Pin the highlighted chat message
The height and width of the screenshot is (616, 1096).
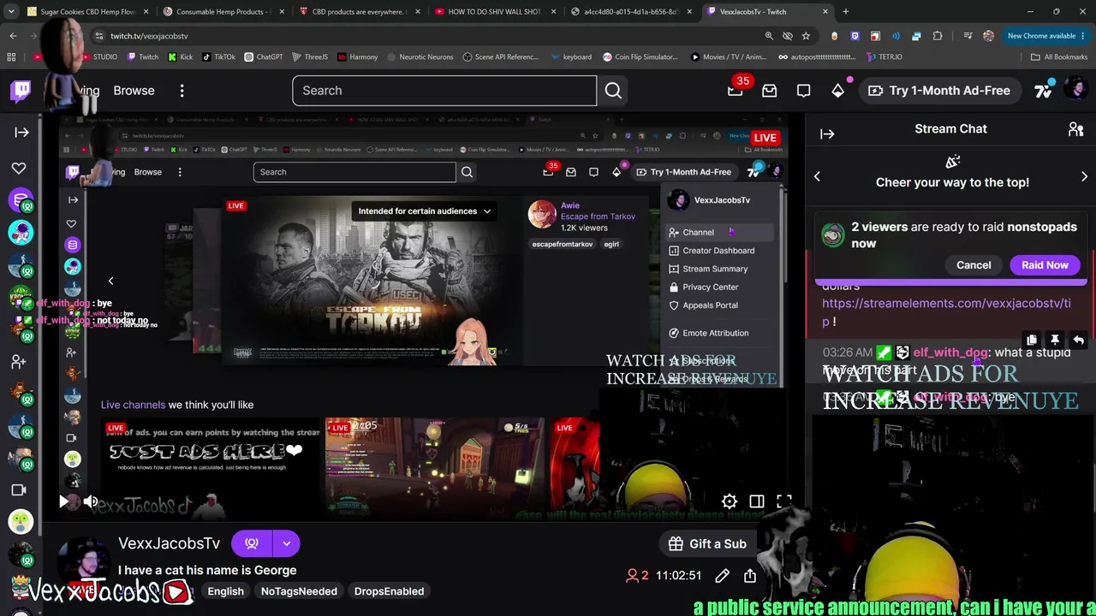(1055, 341)
